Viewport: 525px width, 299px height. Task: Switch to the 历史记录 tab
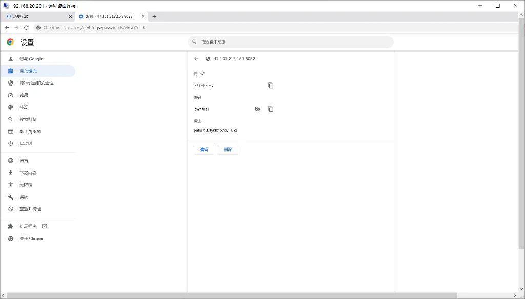pyautogui.click(x=37, y=16)
